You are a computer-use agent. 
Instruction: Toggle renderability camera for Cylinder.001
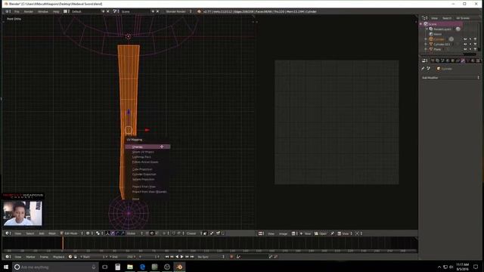pos(475,45)
